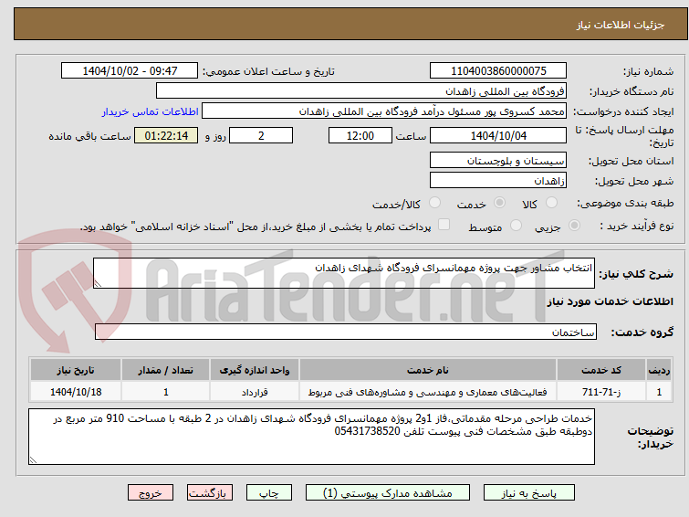Click the resize handle of buyer notes textbox

coord(34,459)
